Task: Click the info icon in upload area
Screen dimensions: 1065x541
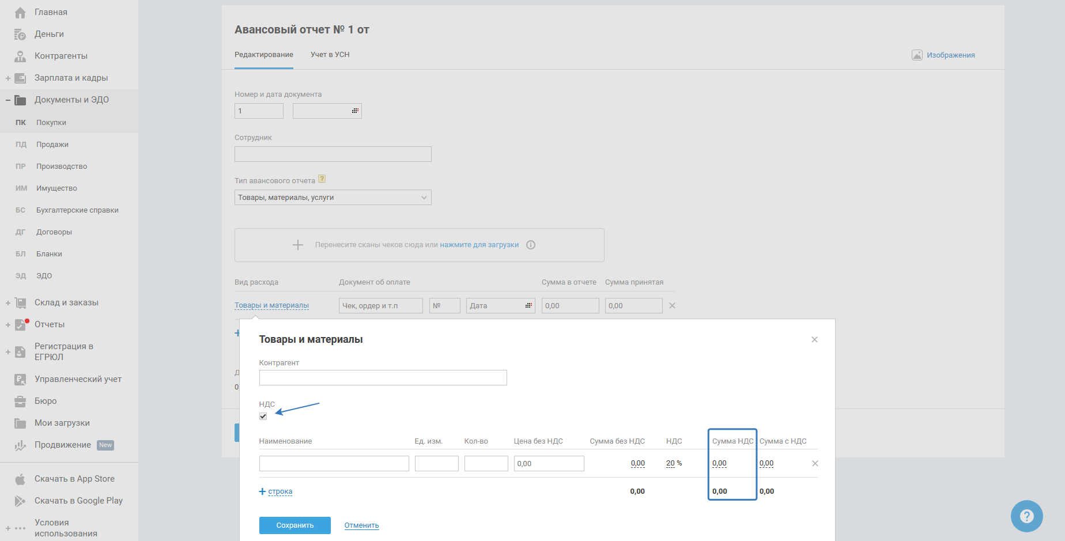Action: 531,245
